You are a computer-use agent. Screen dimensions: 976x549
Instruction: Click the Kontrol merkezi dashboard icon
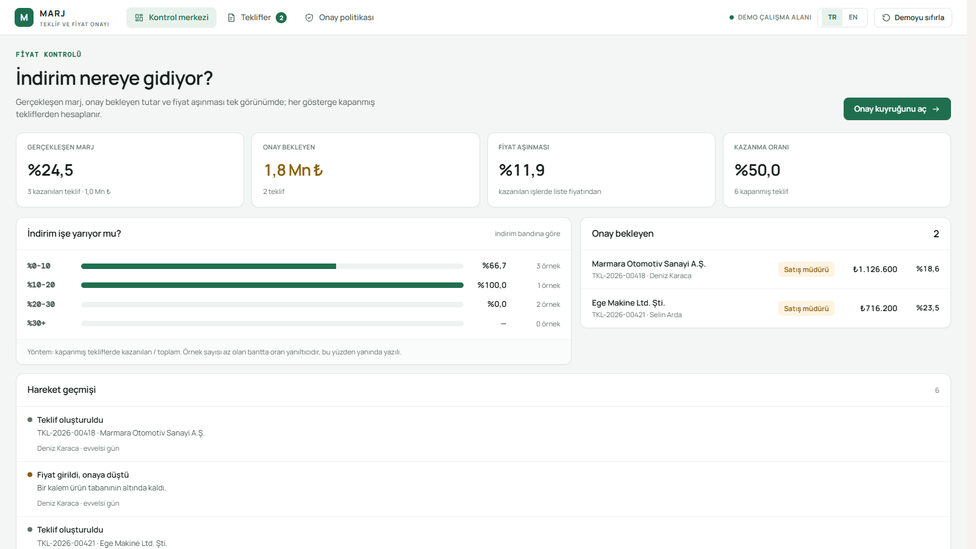click(x=139, y=18)
